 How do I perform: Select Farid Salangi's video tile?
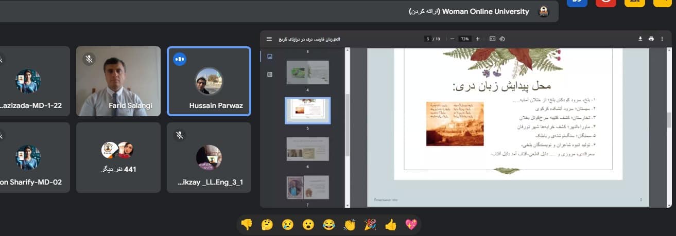coord(118,81)
